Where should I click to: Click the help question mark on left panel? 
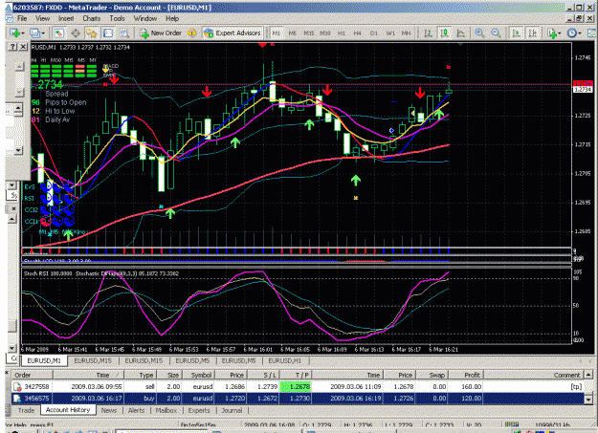[x=13, y=47]
